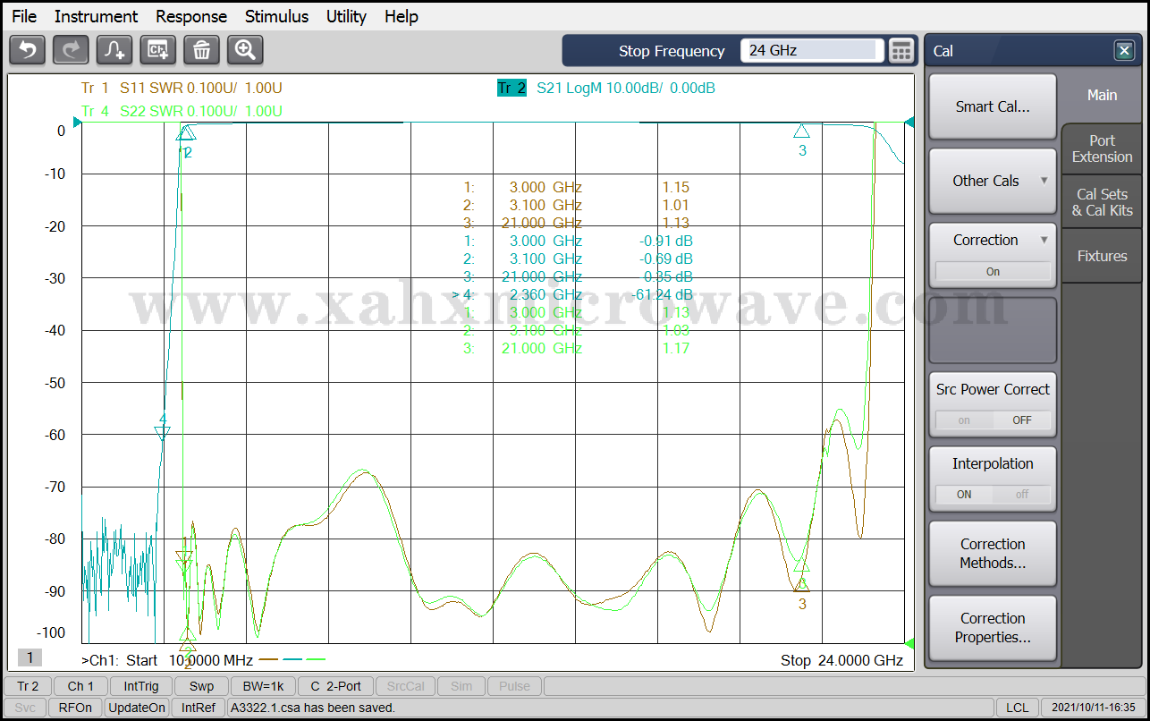Click the LCL status indicator
The height and width of the screenshot is (721, 1150).
[x=1017, y=708]
